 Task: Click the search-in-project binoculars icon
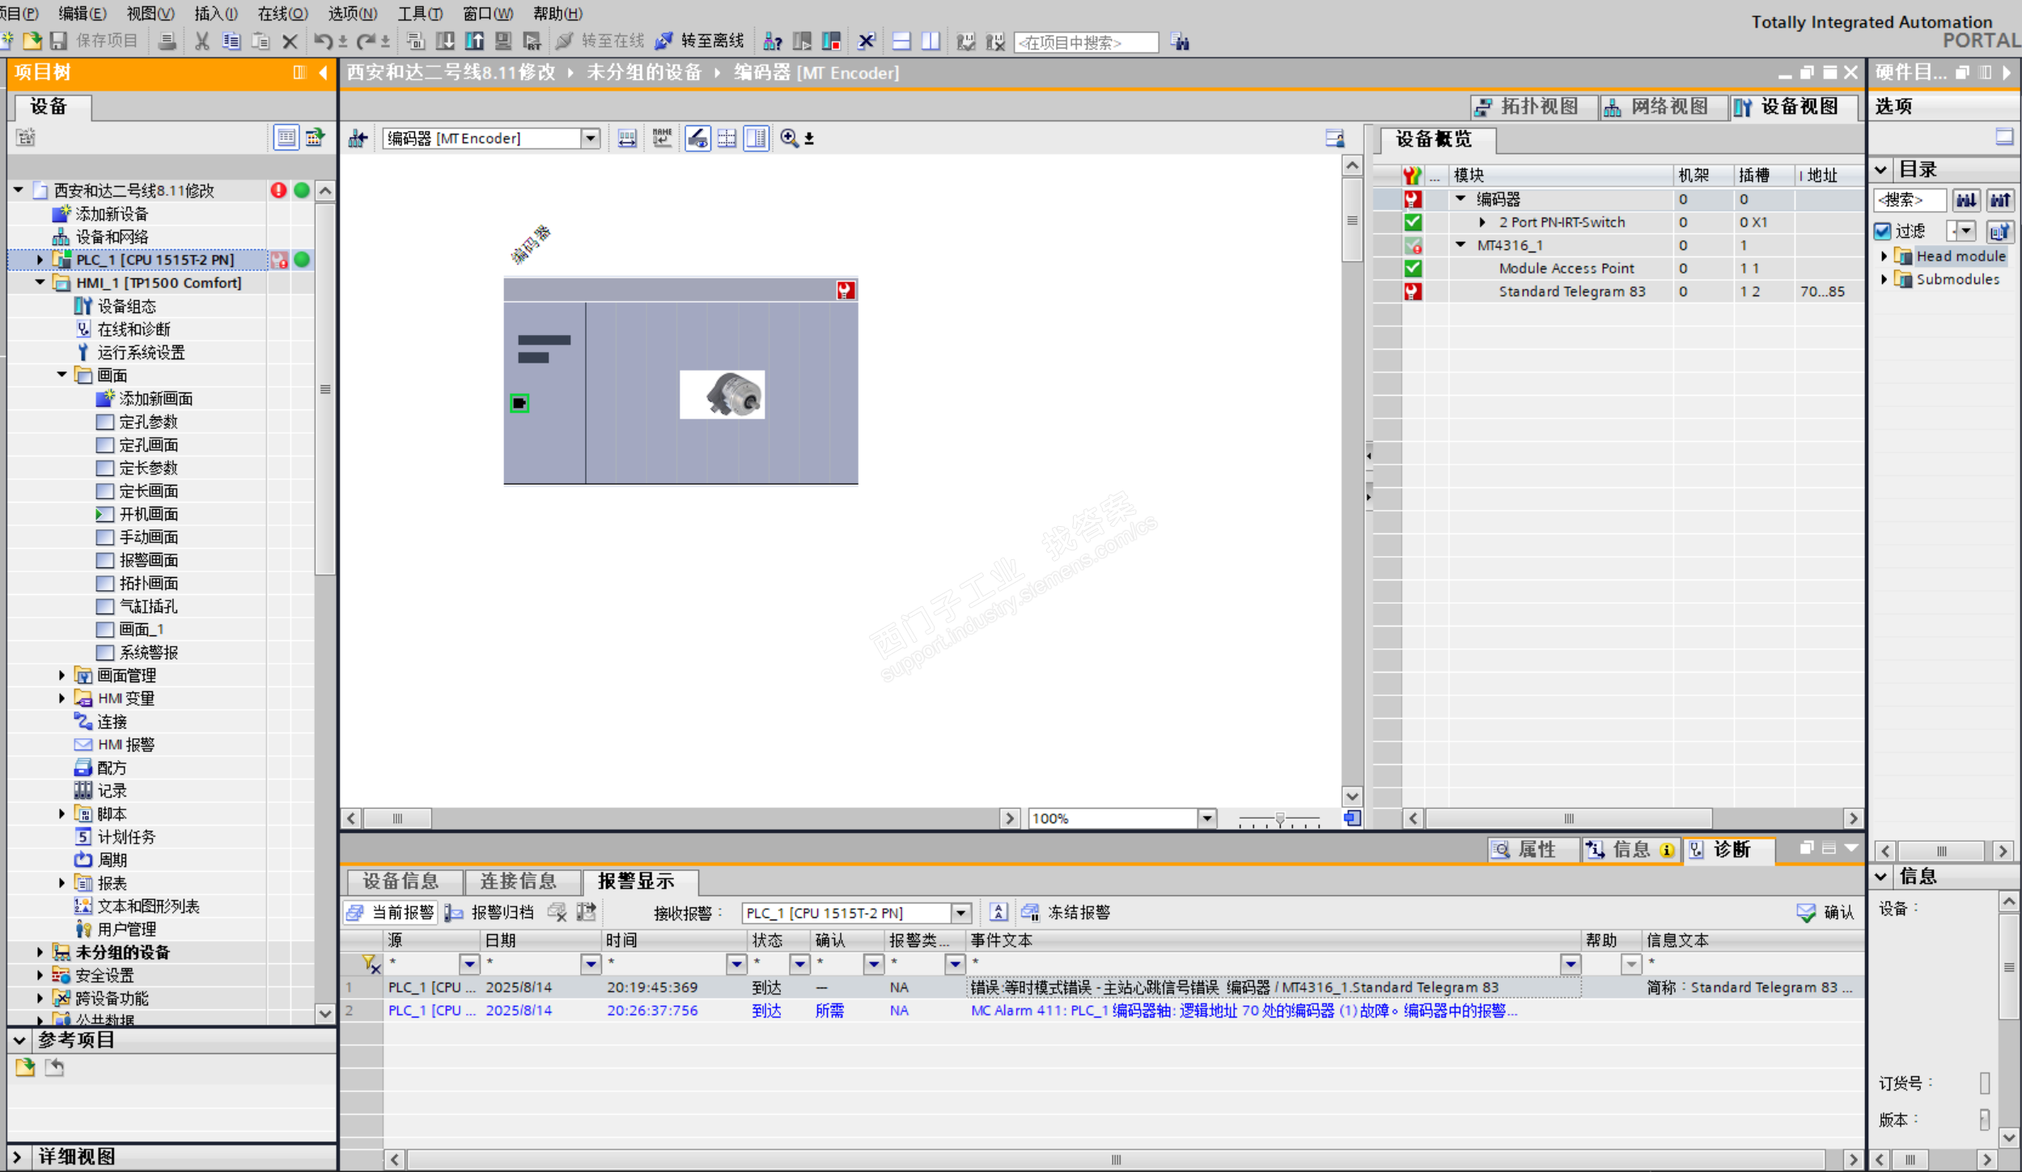coord(1181,42)
